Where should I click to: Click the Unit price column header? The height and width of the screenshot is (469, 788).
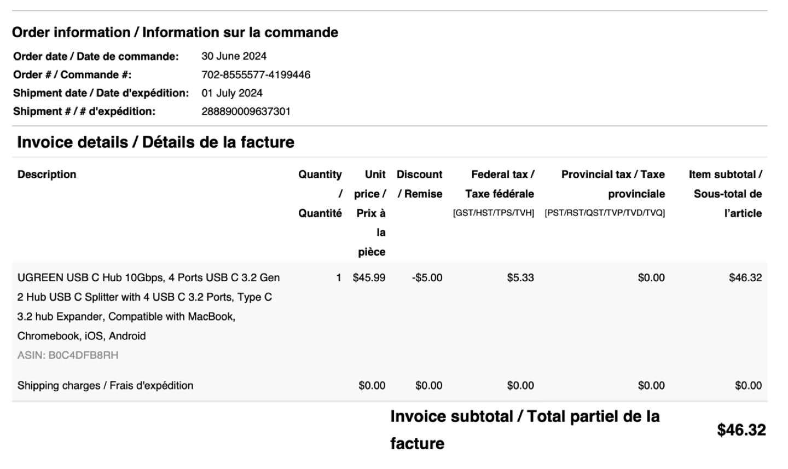coord(370,213)
